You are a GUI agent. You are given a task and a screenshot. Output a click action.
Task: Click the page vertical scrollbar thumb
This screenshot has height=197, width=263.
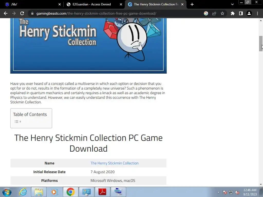click(261, 44)
